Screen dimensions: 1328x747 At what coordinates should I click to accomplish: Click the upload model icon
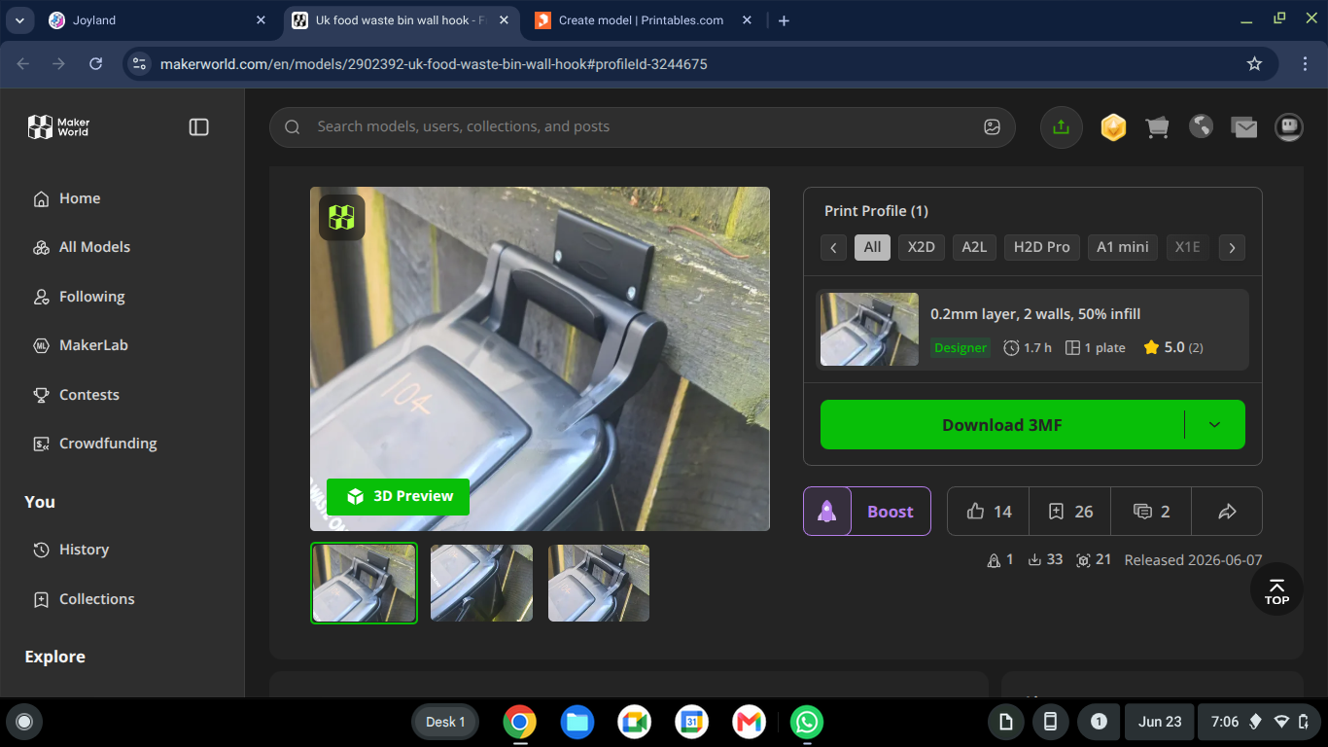coord(1061,127)
